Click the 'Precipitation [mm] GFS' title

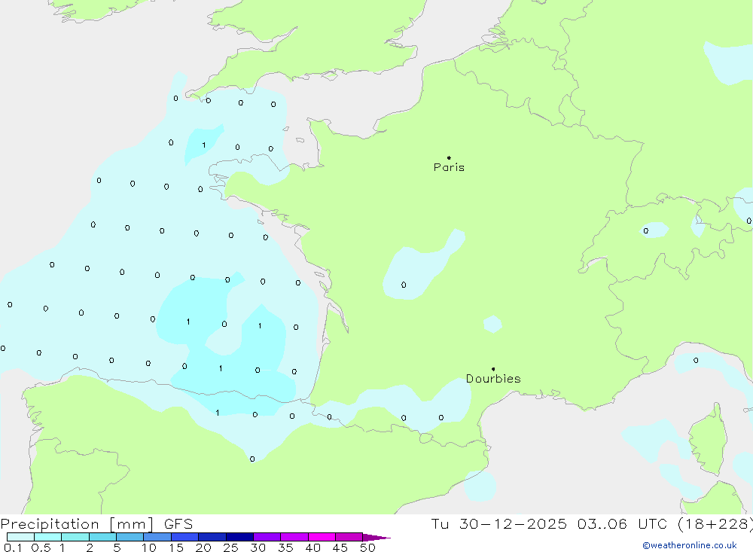96,523
